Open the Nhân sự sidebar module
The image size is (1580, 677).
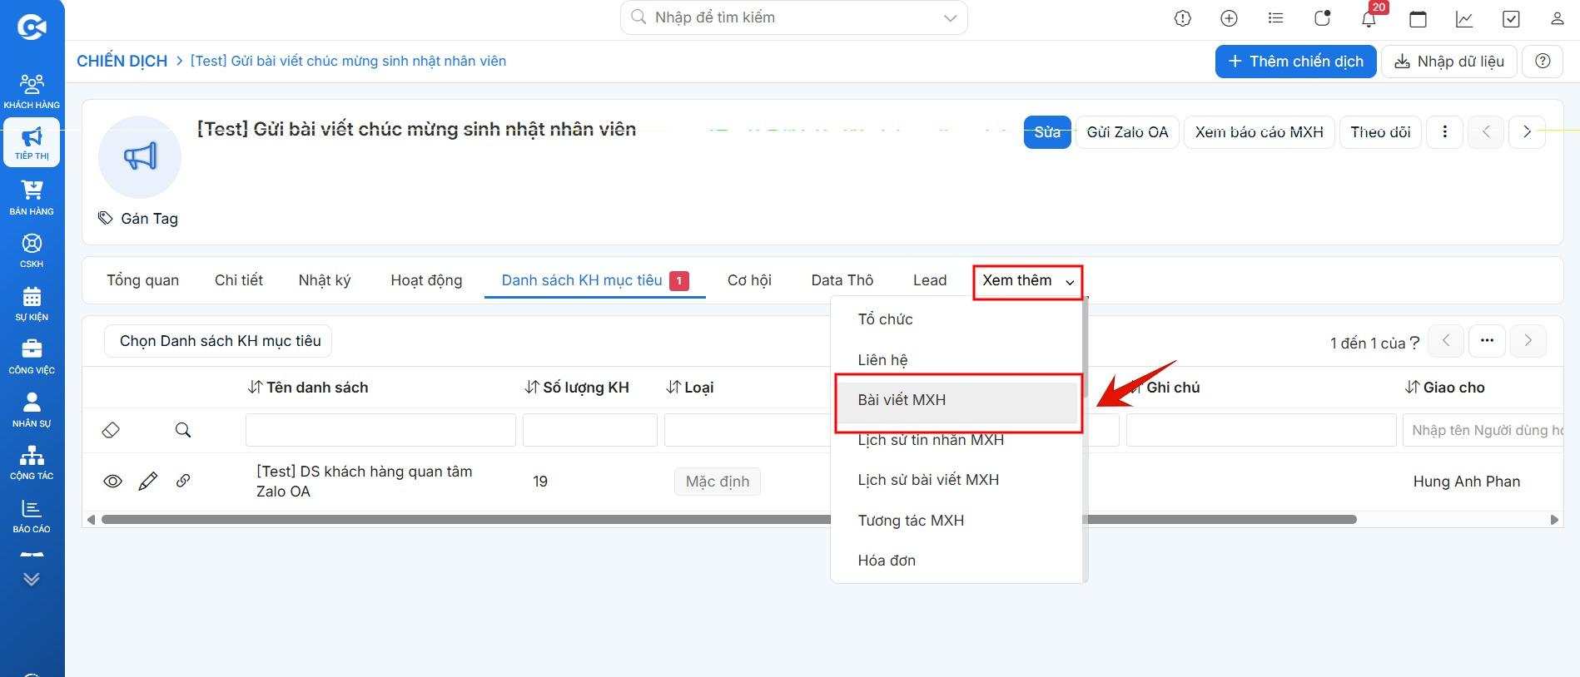click(x=32, y=410)
